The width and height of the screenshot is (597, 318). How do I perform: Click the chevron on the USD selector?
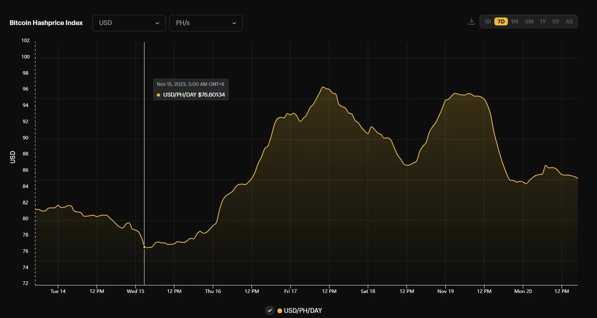coord(157,23)
